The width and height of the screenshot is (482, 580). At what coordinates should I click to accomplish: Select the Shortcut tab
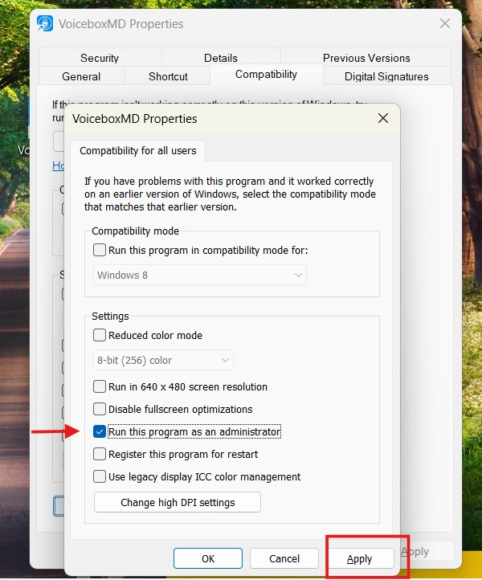tap(168, 76)
